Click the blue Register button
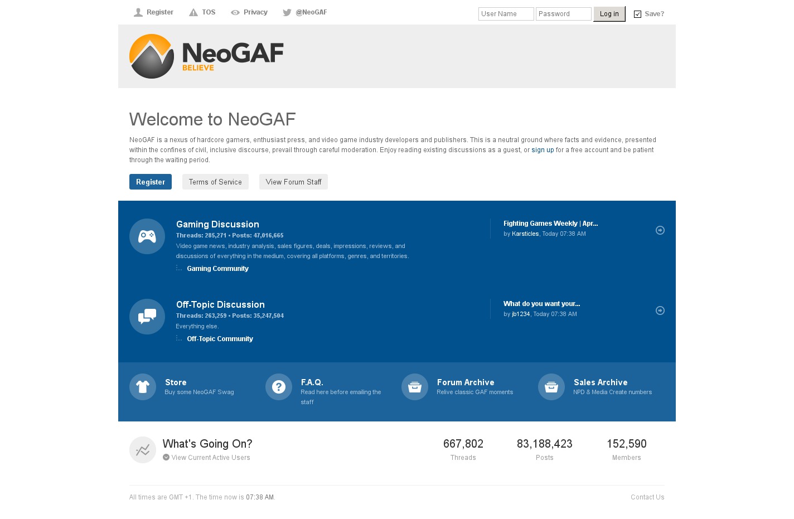The height and width of the screenshot is (519, 794). point(151,182)
